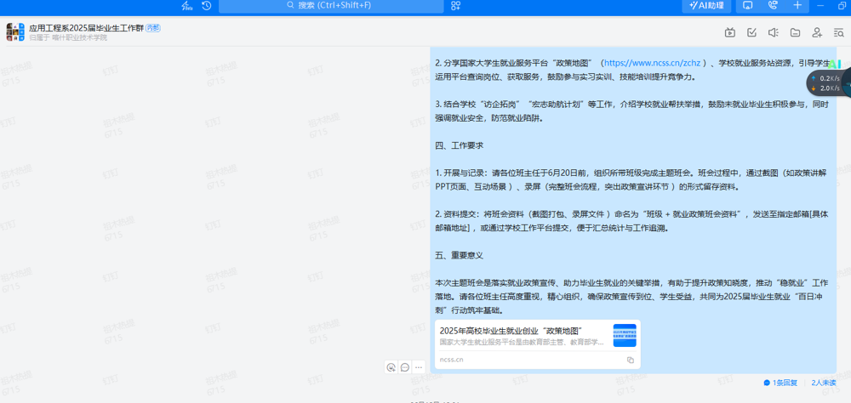This screenshot has width=851, height=403.
Task: Open the ncss.cn/zchz hyperlink in message
Action: pyautogui.click(x=652, y=63)
